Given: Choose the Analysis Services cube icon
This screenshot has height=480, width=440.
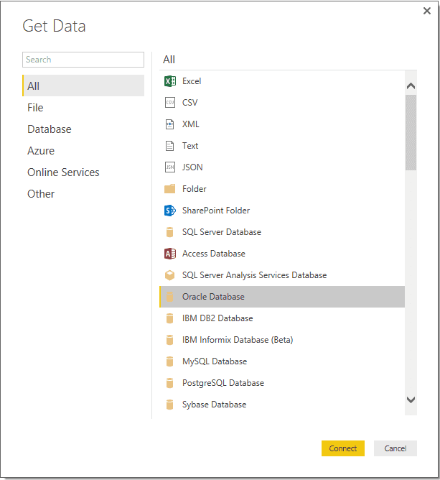Looking at the screenshot, I should point(169,275).
